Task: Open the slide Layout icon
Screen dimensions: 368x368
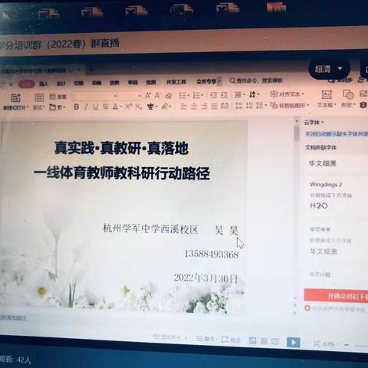Action: pyautogui.click(x=39, y=98)
